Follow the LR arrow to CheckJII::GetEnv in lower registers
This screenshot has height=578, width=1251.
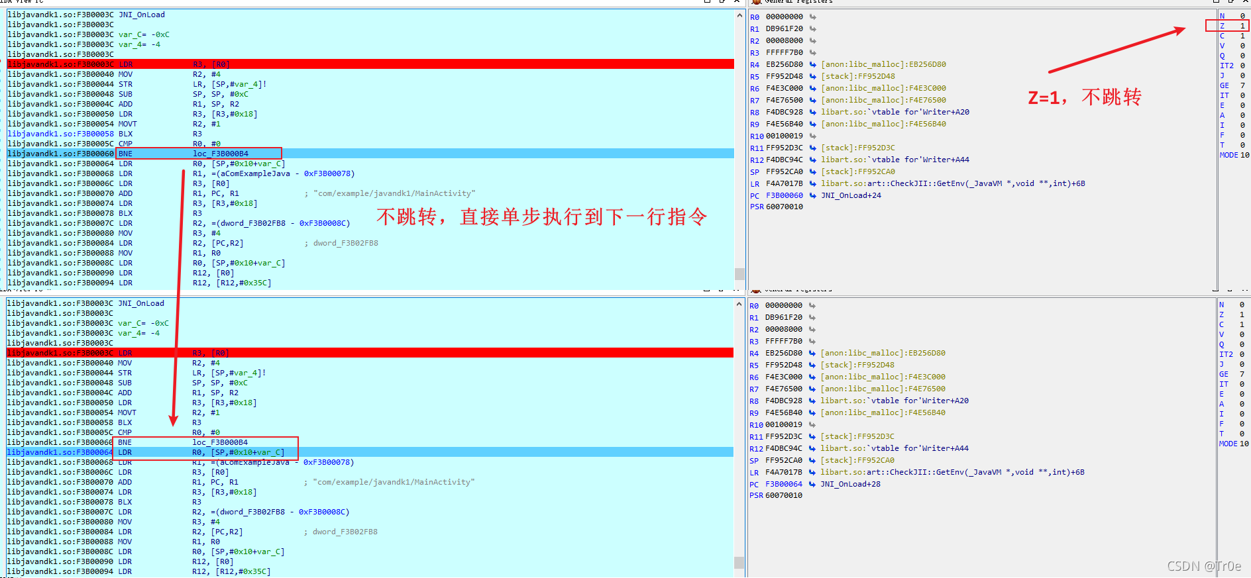(812, 472)
